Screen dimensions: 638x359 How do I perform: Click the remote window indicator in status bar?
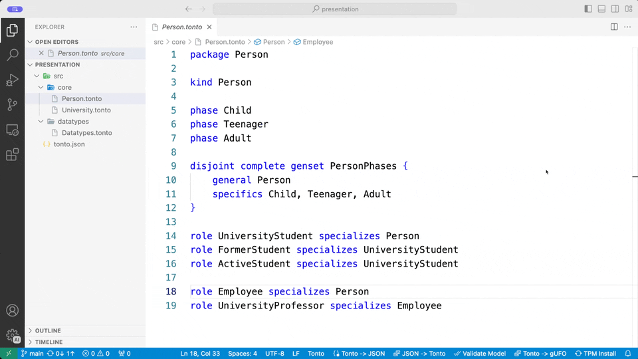(x=9, y=353)
